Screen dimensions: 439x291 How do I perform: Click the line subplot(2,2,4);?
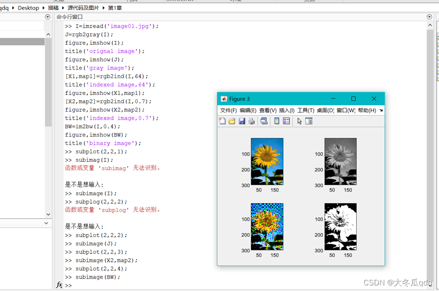tap(101, 269)
